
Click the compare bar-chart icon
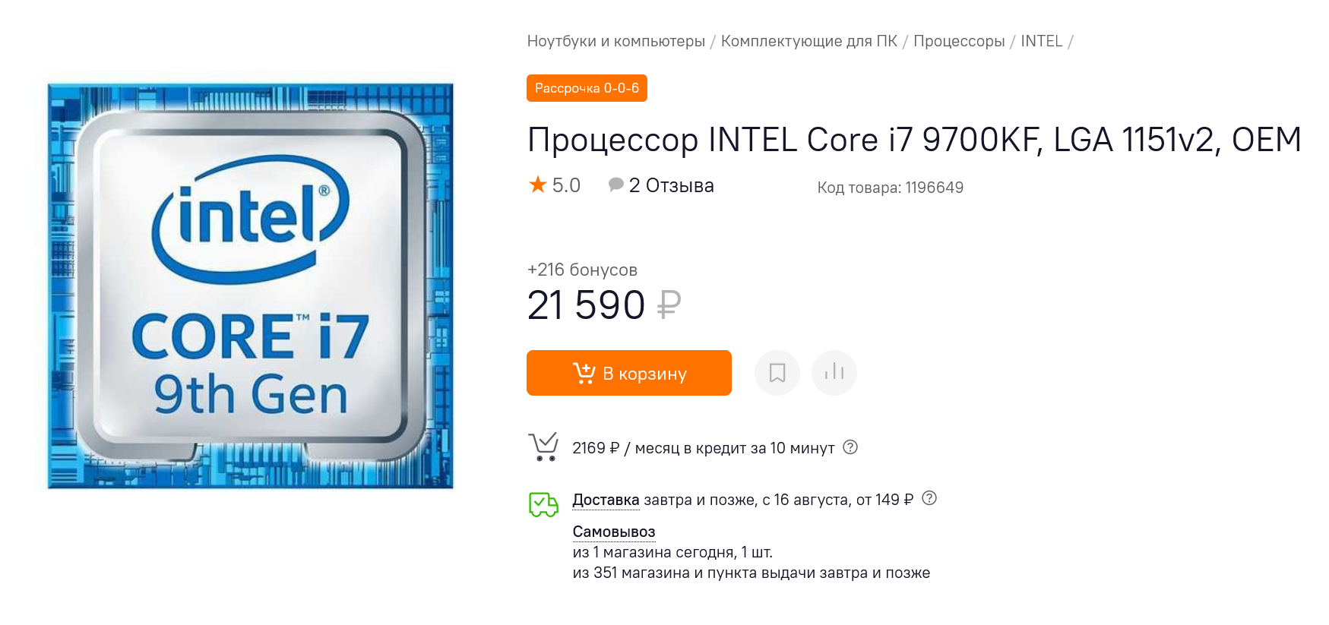[x=834, y=373]
